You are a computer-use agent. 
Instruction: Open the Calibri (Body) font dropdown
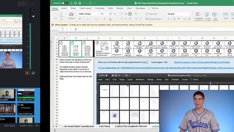pos(89,14)
